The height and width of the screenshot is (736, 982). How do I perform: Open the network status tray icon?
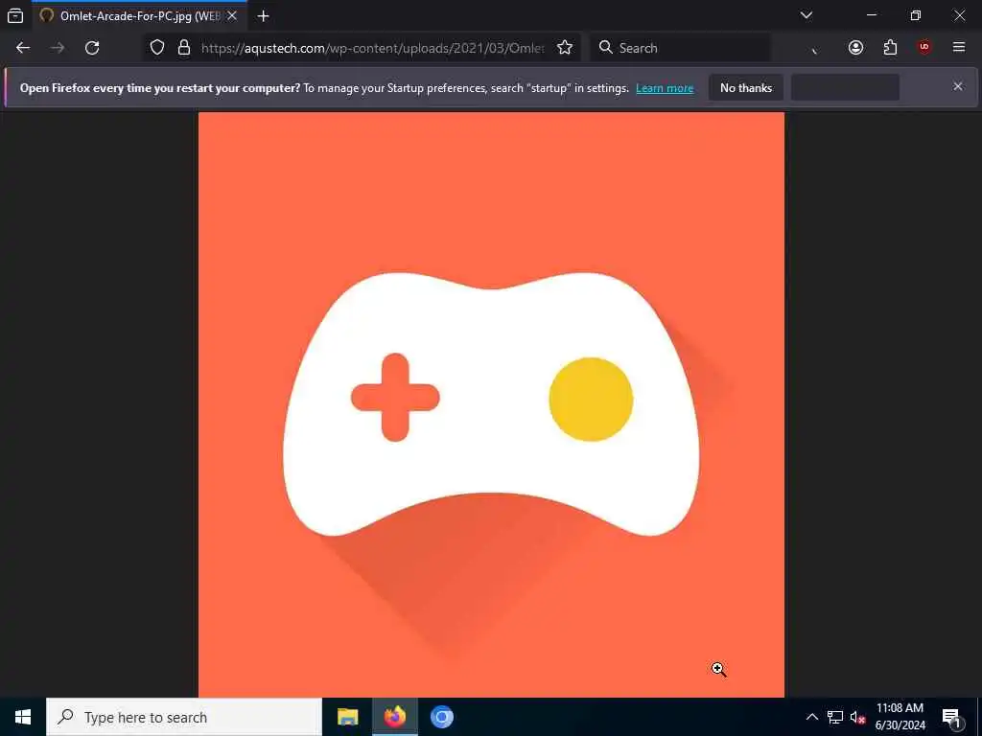(x=835, y=717)
